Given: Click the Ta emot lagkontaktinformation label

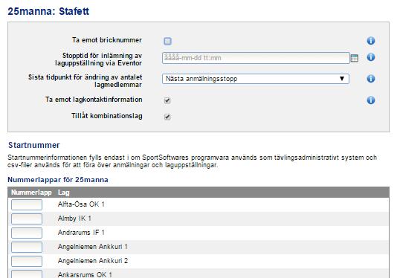Looking at the screenshot, I should tap(94, 100).
